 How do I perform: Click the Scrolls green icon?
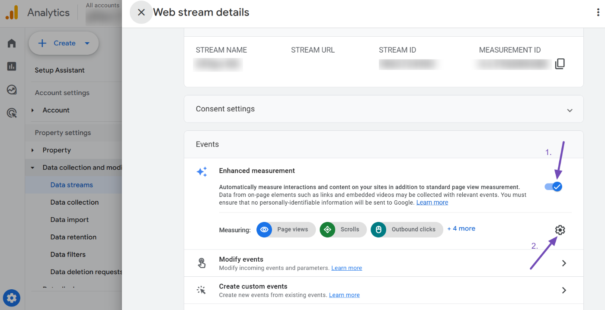tap(327, 230)
